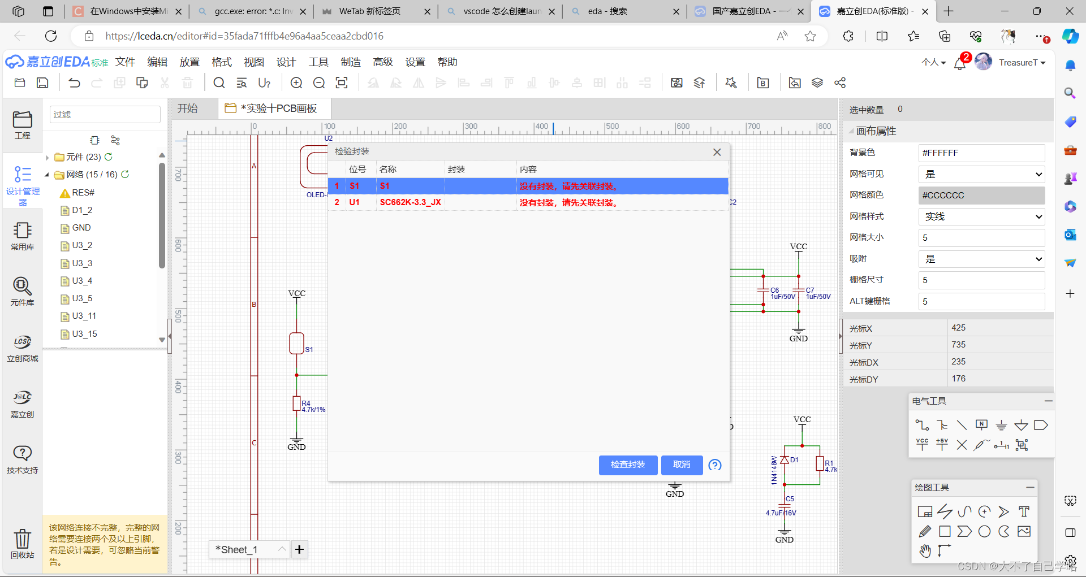Switch to the 开始 tab
Viewport: 1086px width, 577px height.
click(188, 108)
